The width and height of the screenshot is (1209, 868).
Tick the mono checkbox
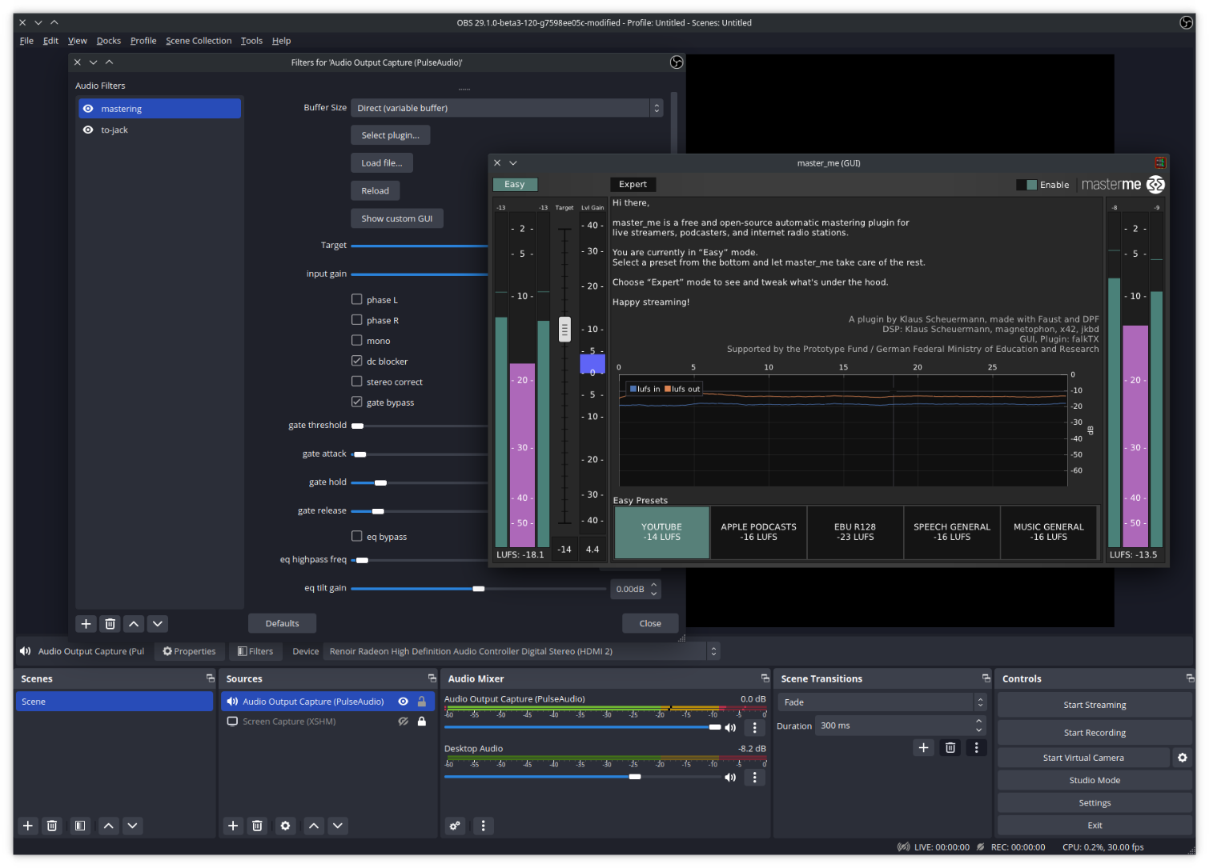click(x=357, y=340)
